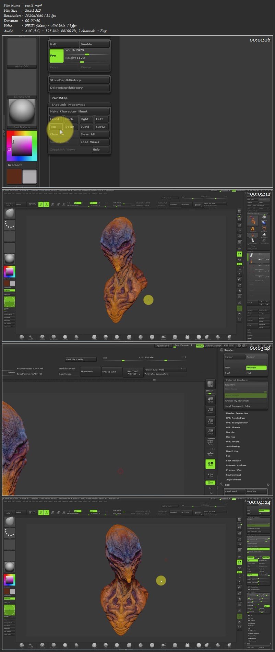
Task: Click the Zoom canvas icon
Action: pyautogui.click(x=210, y=410)
